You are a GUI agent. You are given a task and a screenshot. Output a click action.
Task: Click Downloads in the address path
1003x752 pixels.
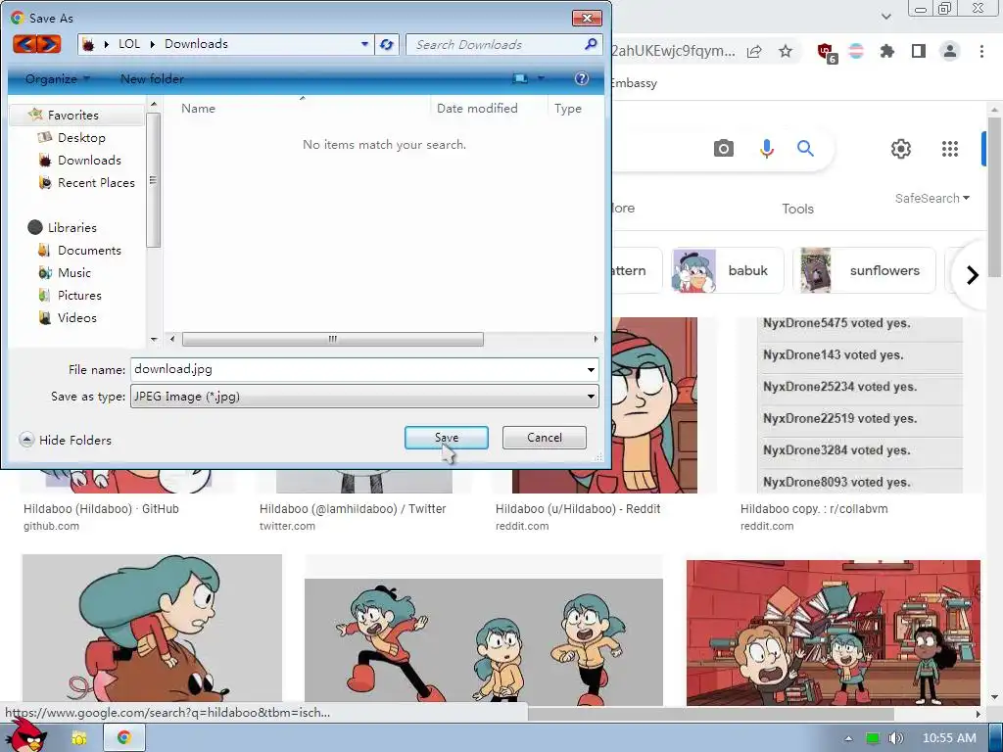[196, 44]
